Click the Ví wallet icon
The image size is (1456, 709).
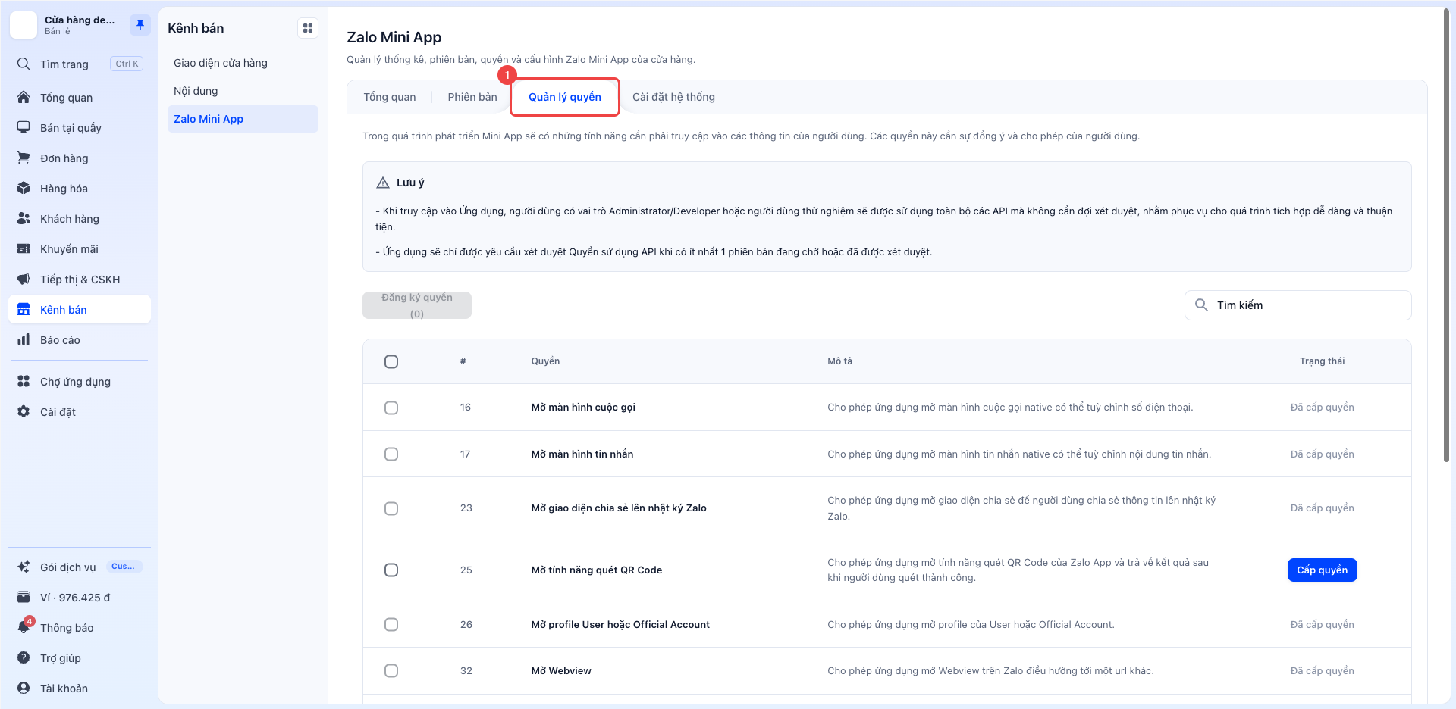tap(24, 597)
